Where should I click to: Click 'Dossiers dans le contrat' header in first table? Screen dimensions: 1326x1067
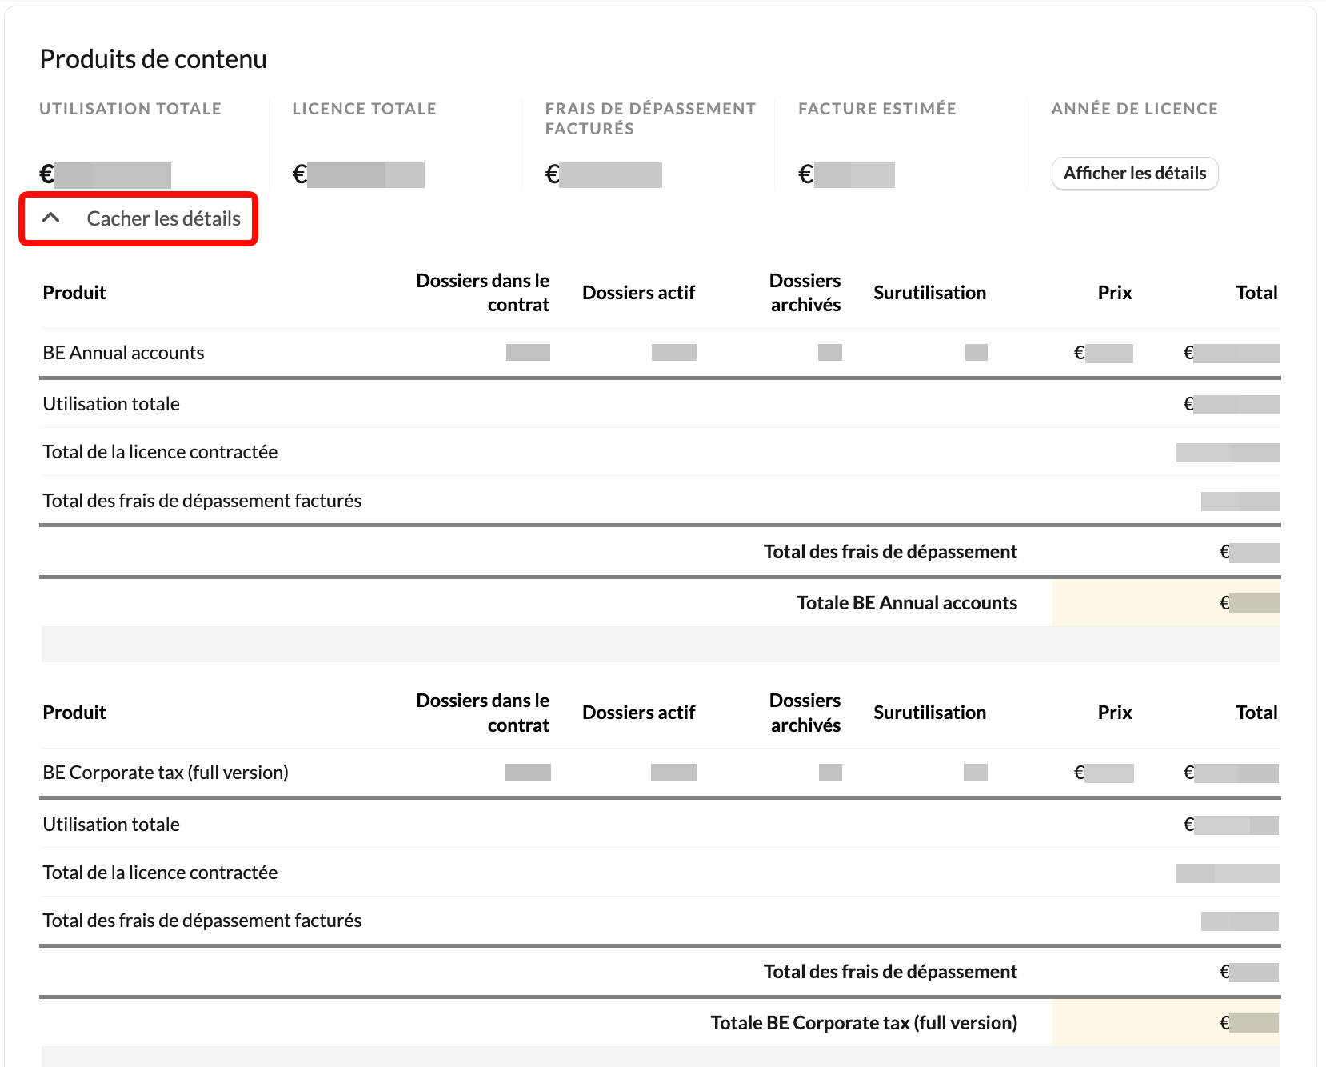pos(483,293)
